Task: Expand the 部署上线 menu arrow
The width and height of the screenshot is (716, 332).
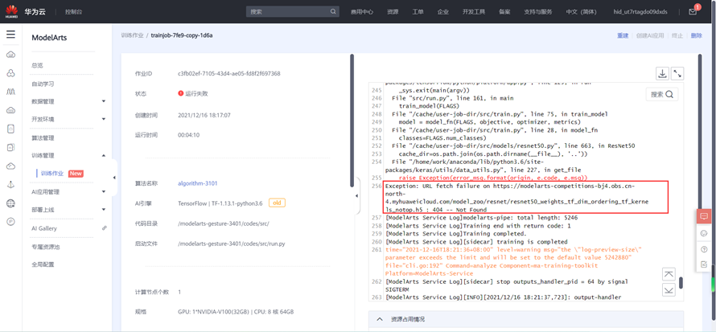Action: pyautogui.click(x=104, y=209)
